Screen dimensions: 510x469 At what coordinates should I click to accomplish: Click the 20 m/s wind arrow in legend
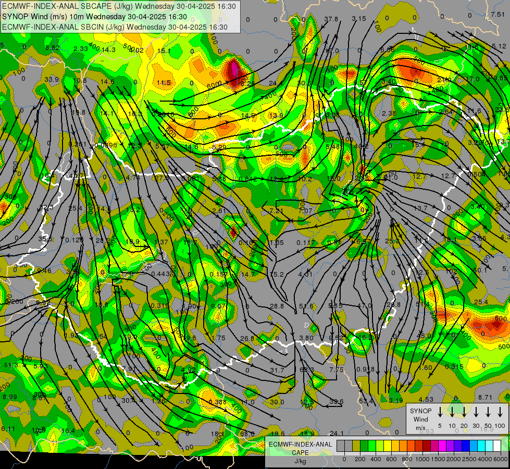464,412
